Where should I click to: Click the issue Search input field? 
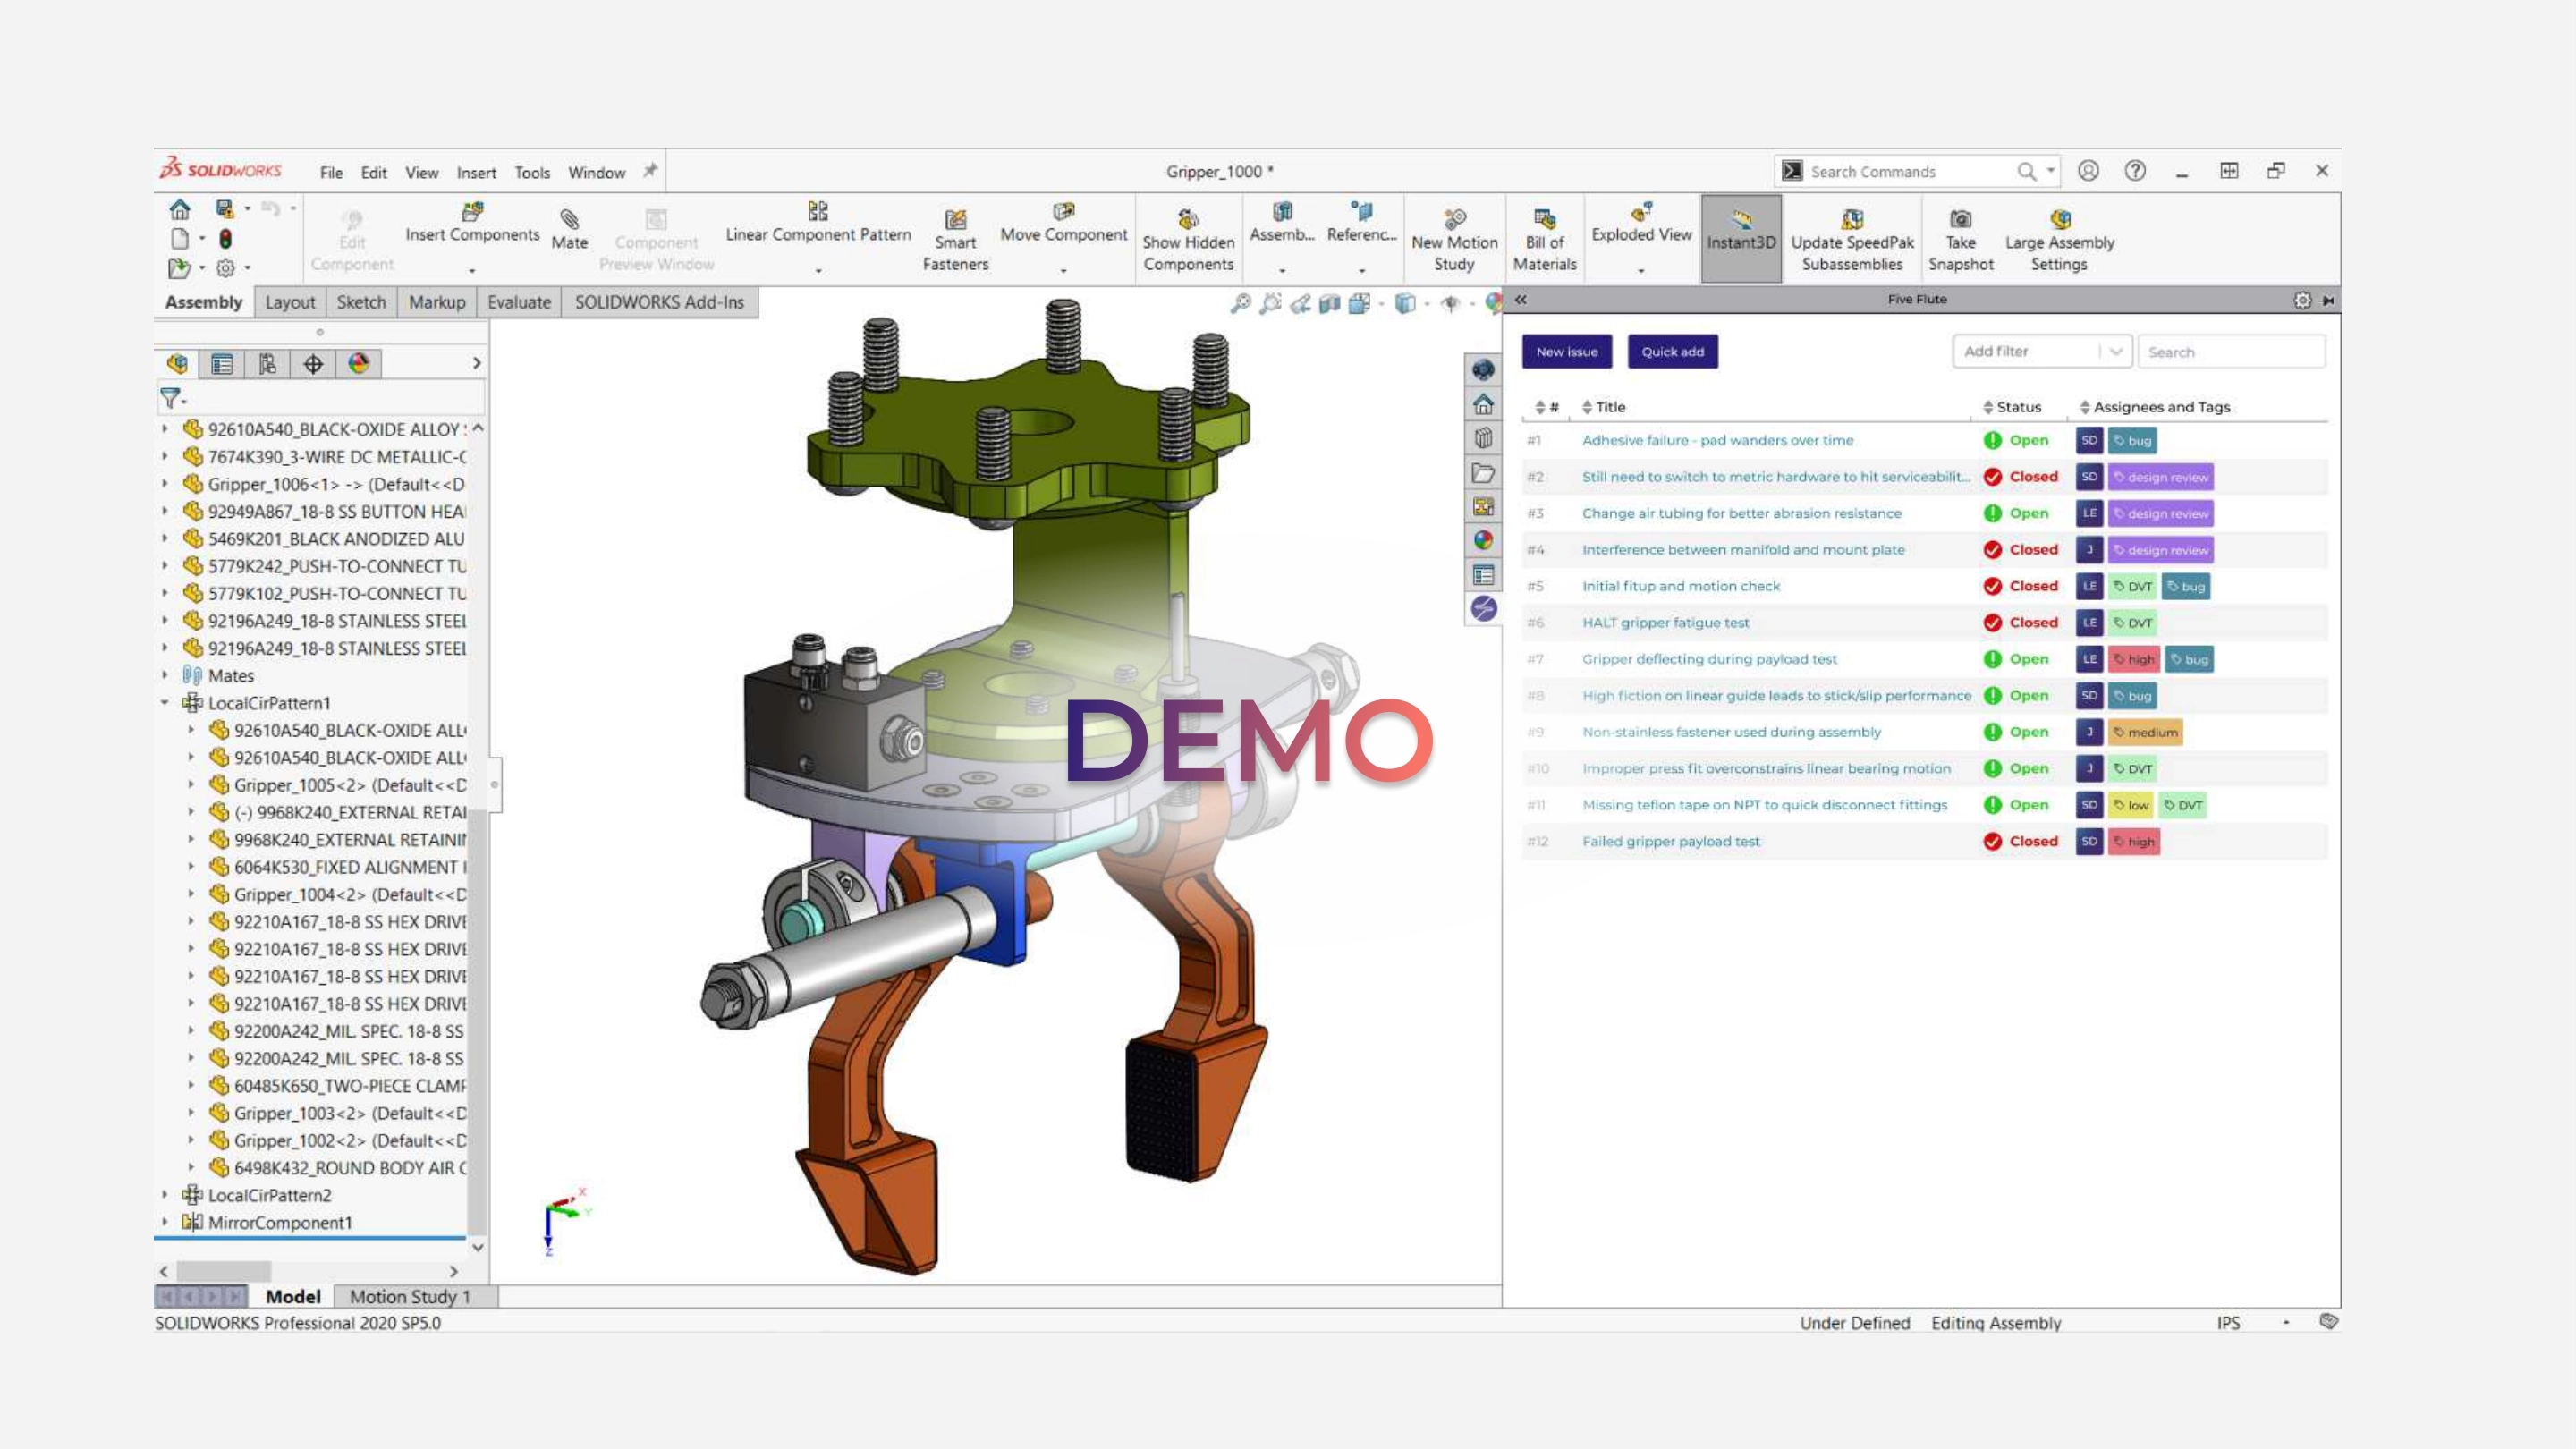(x=2230, y=352)
